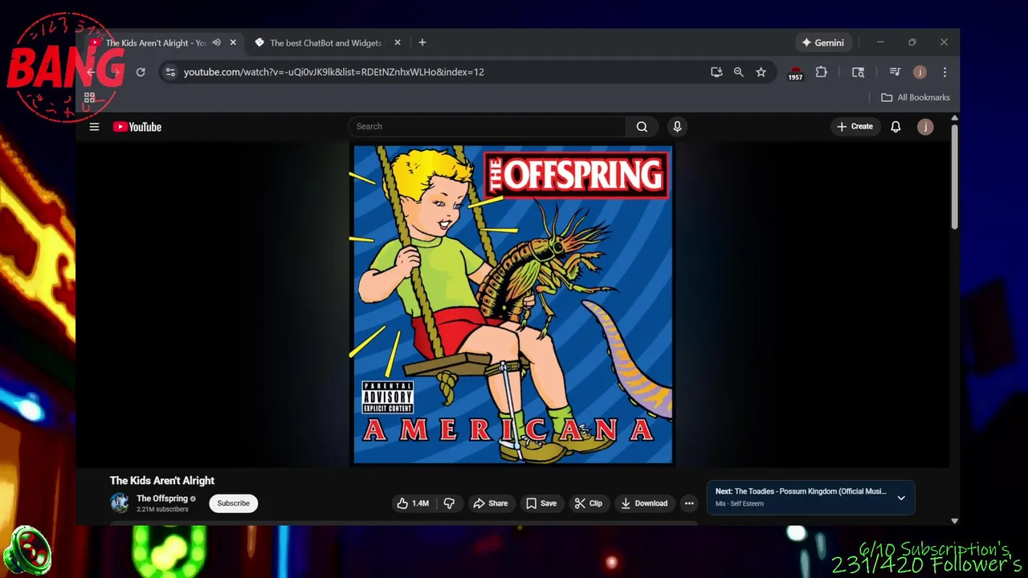This screenshot has height=578, width=1028.
Task: Open the Gemini button in Chrome
Action: coord(822,43)
